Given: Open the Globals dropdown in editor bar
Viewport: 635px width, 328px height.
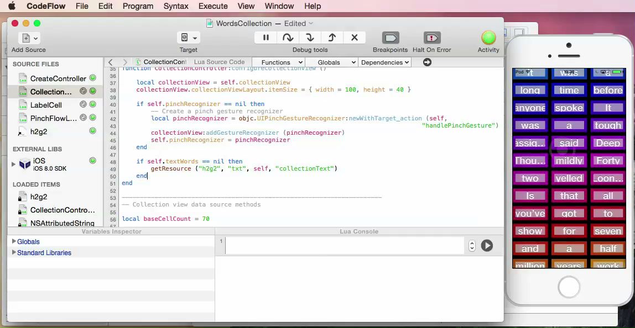Looking at the screenshot, I should (331, 62).
